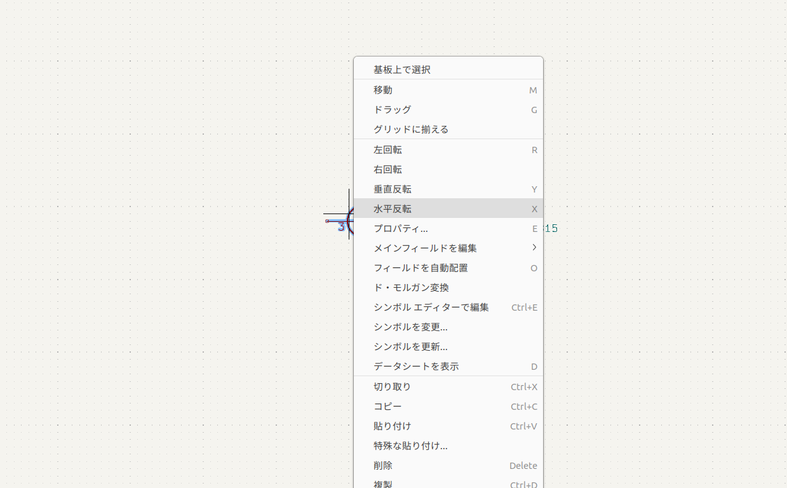Choose 基板上で選択 from the context menu
Image resolution: width=787 pixels, height=488 pixels.
pyautogui.click(x=402, y=69)
